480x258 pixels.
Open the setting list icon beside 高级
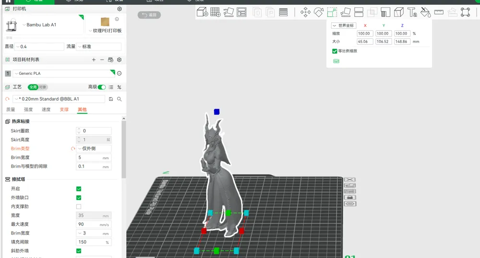click(x=111, y=87)
